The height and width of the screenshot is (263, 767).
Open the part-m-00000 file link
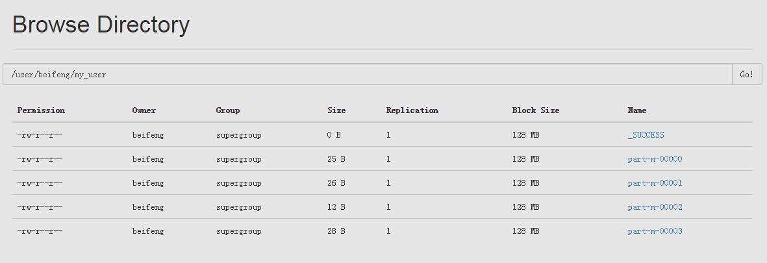click(x=655, y=159)
